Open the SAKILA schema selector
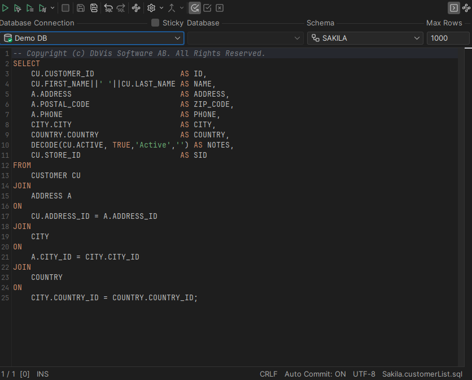Image resolution: width=472 pixels, height=380 pixels. 417,38
